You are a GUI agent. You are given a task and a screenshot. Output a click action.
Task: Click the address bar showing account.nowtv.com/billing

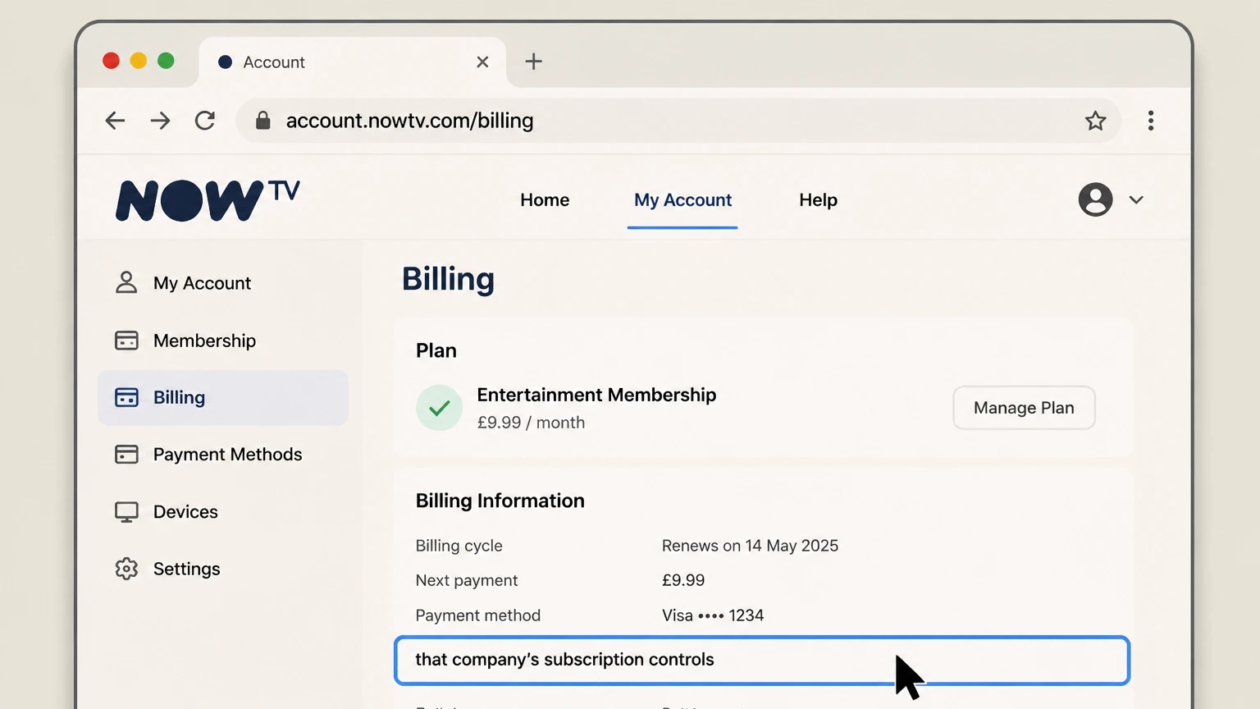(x=678, y=121)
